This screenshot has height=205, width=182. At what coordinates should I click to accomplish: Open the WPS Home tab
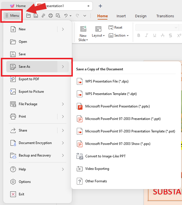(18, 6)
